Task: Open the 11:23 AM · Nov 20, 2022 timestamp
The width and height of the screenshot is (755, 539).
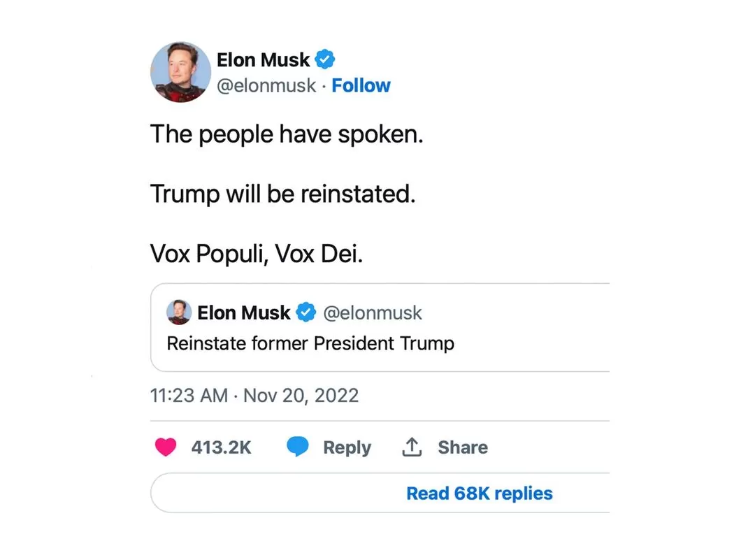Action: [254, 396]
